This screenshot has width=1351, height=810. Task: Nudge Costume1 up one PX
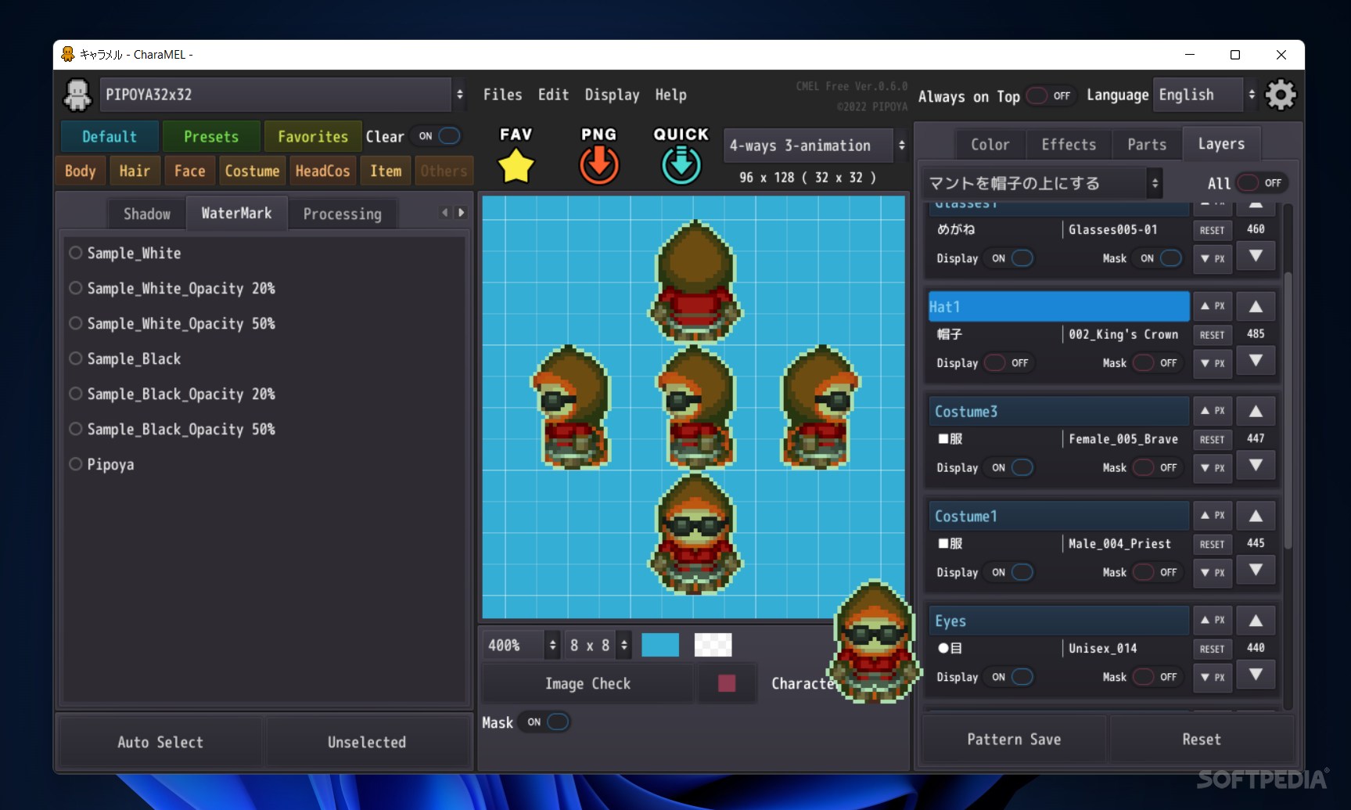pos(1213,516)
